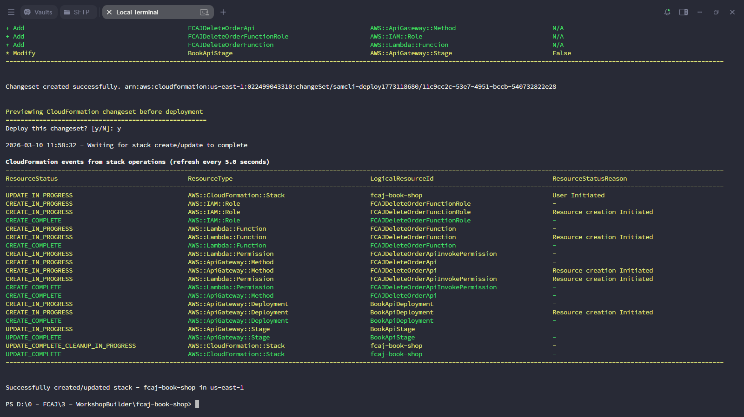The image size is (744, 417).
Task: Open the notifications bell
Action: 667,12
